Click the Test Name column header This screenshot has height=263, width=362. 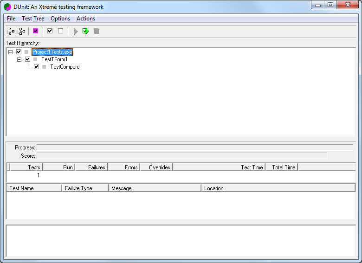pyautogui.click(x=34, y=188)
